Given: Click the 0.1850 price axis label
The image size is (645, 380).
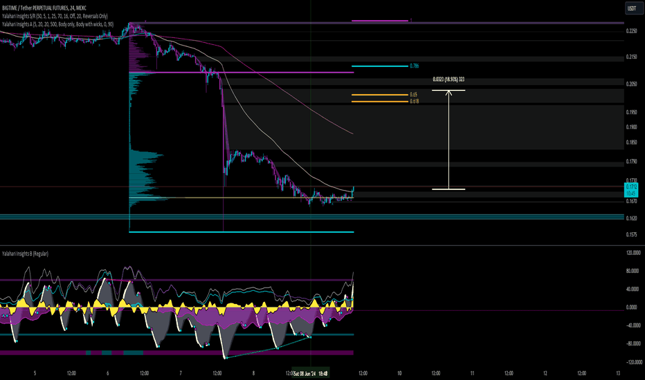Looking at the screenshot, I should click(631, 142).
